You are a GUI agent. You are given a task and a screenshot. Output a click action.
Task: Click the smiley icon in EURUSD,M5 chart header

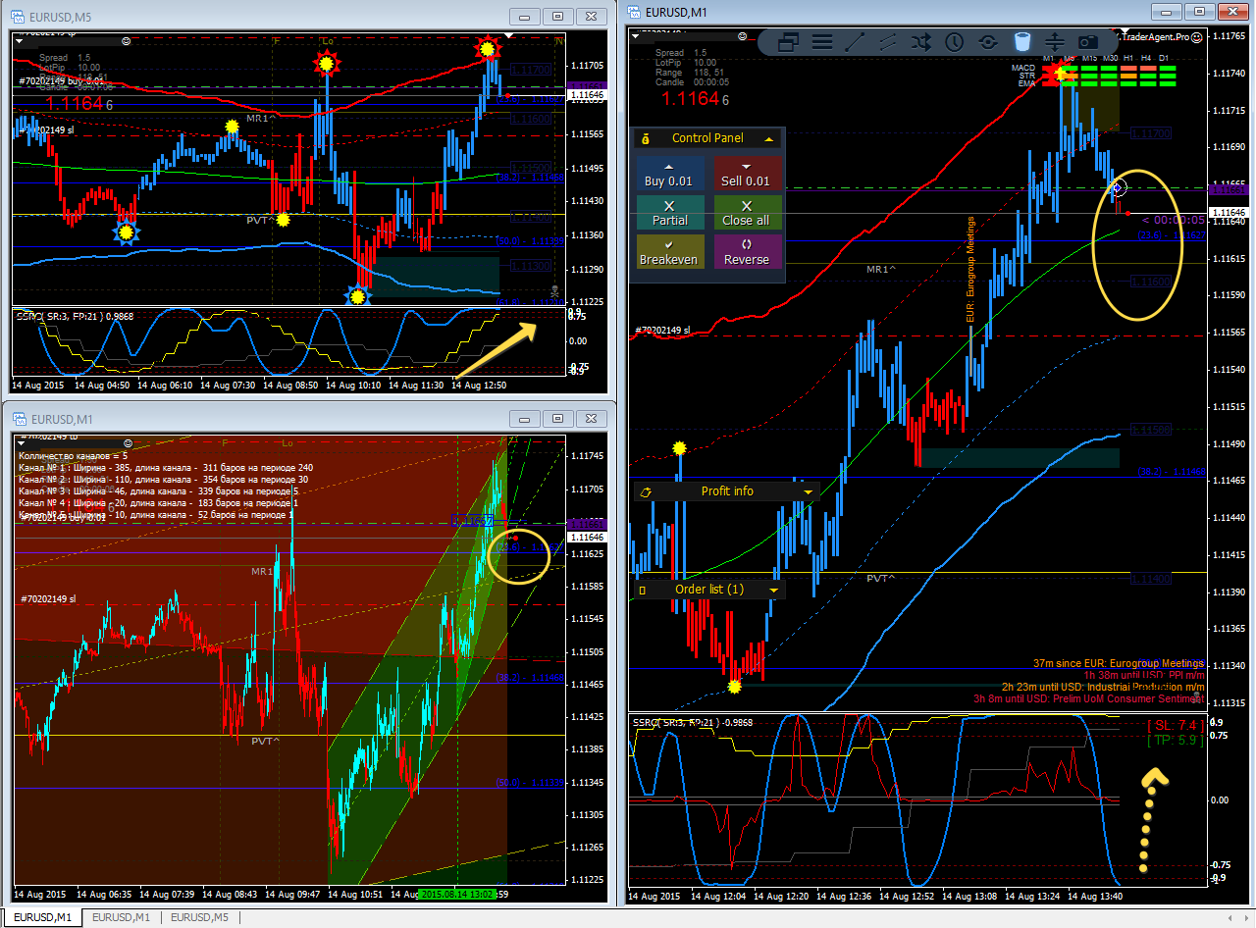126,40
